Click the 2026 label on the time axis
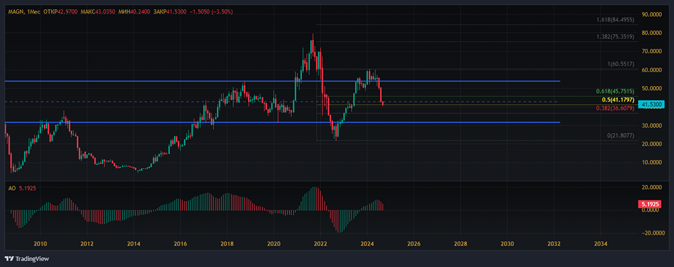 coord(414,243)
